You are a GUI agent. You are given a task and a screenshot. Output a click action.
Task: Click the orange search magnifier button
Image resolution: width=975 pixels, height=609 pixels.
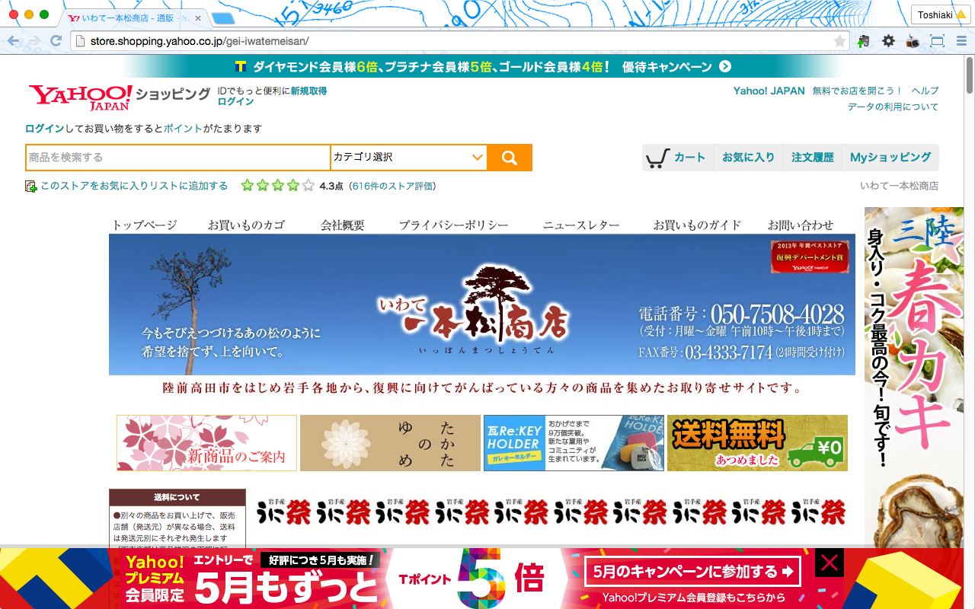click(510, 158)
